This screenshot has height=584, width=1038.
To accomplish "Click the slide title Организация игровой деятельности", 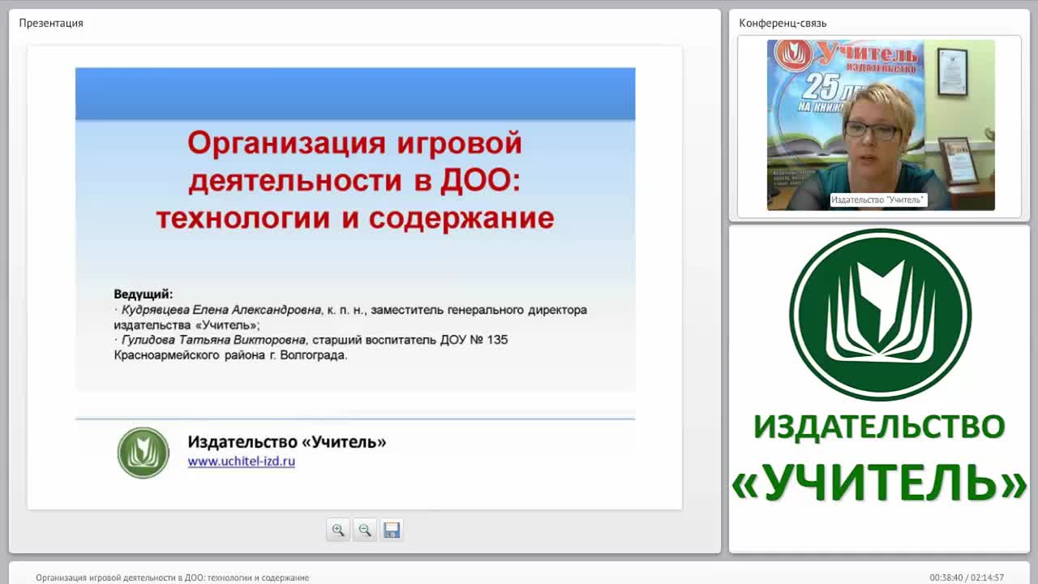I will [355, 180].
